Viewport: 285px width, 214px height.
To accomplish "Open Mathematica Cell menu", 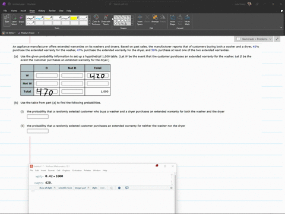I will pyautogui.click(x=58, y=171).
